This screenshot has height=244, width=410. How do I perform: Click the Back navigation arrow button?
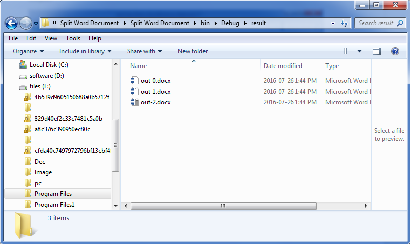click(11, 23)
